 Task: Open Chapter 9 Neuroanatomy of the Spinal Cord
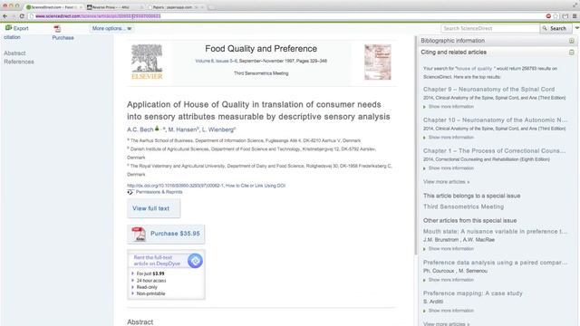[488, 90]
